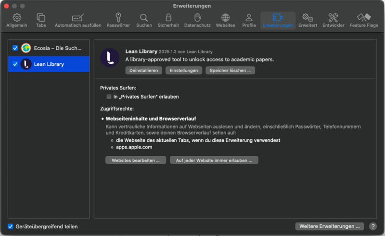Switch to Feature Flags tab
385x236 pixels.
click(363, 20)
